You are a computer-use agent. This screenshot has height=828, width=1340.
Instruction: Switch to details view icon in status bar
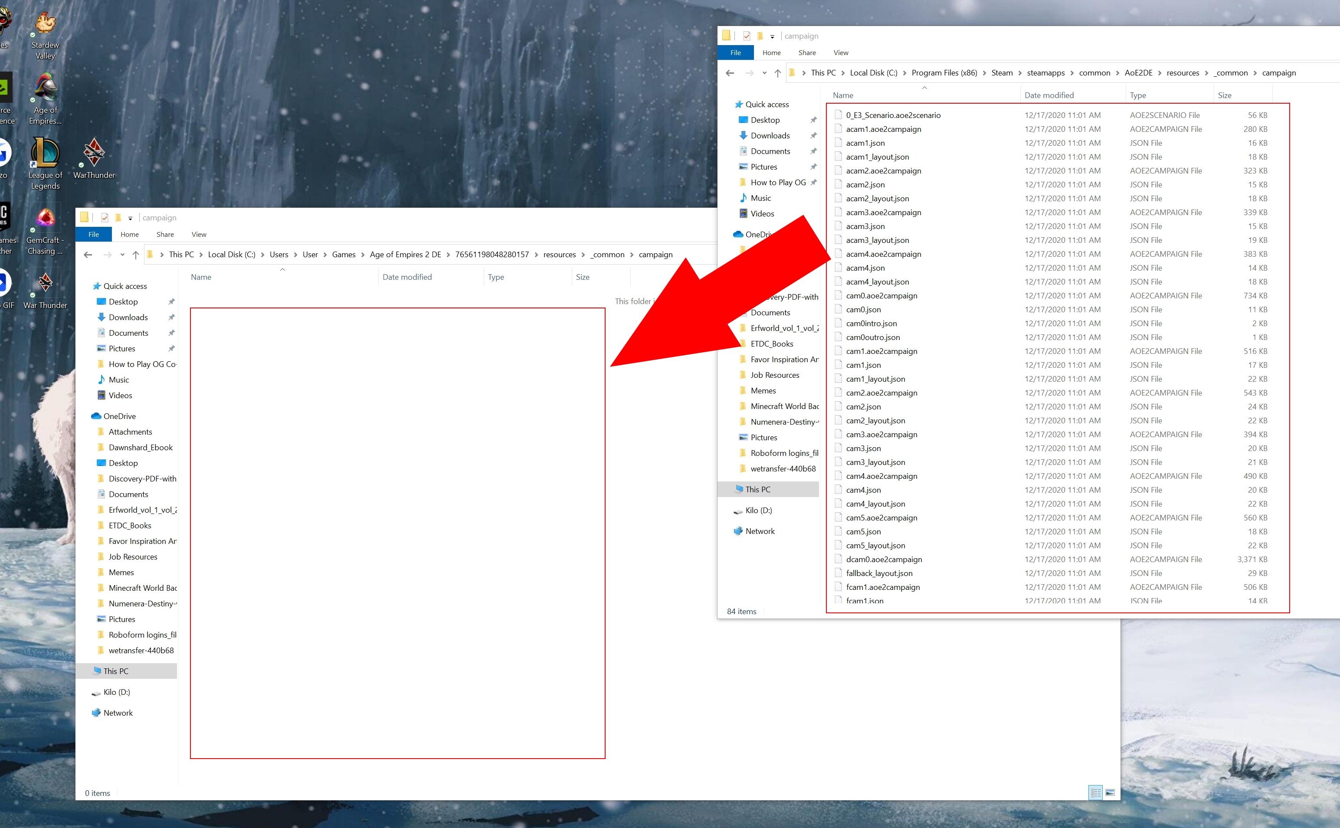coord(1095,792)
